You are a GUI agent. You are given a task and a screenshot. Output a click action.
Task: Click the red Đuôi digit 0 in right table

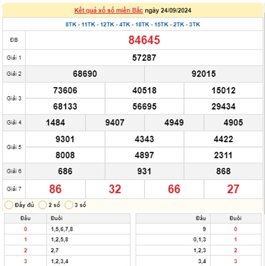coord(235,229)
